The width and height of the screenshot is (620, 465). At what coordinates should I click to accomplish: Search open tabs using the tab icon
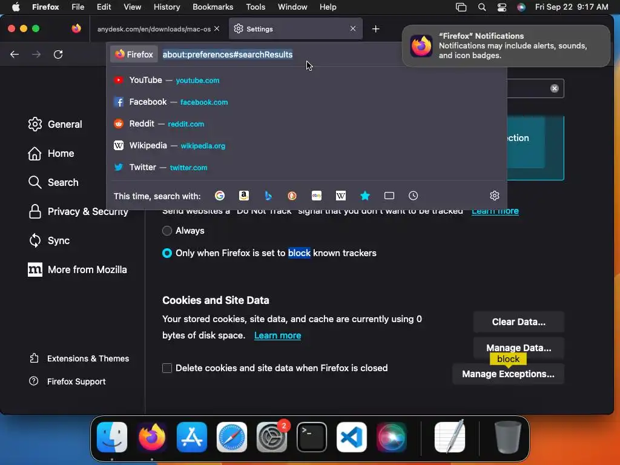click(x=389, y=196)
